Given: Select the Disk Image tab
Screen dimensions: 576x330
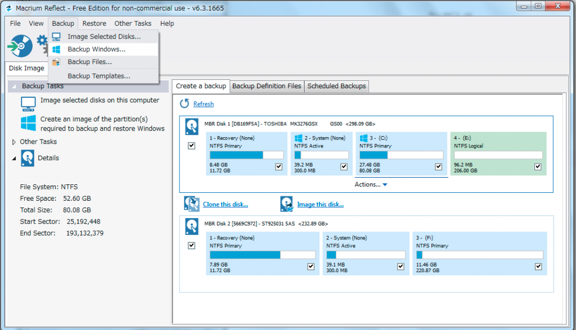Looking at the screenshot, I should 26,68.
